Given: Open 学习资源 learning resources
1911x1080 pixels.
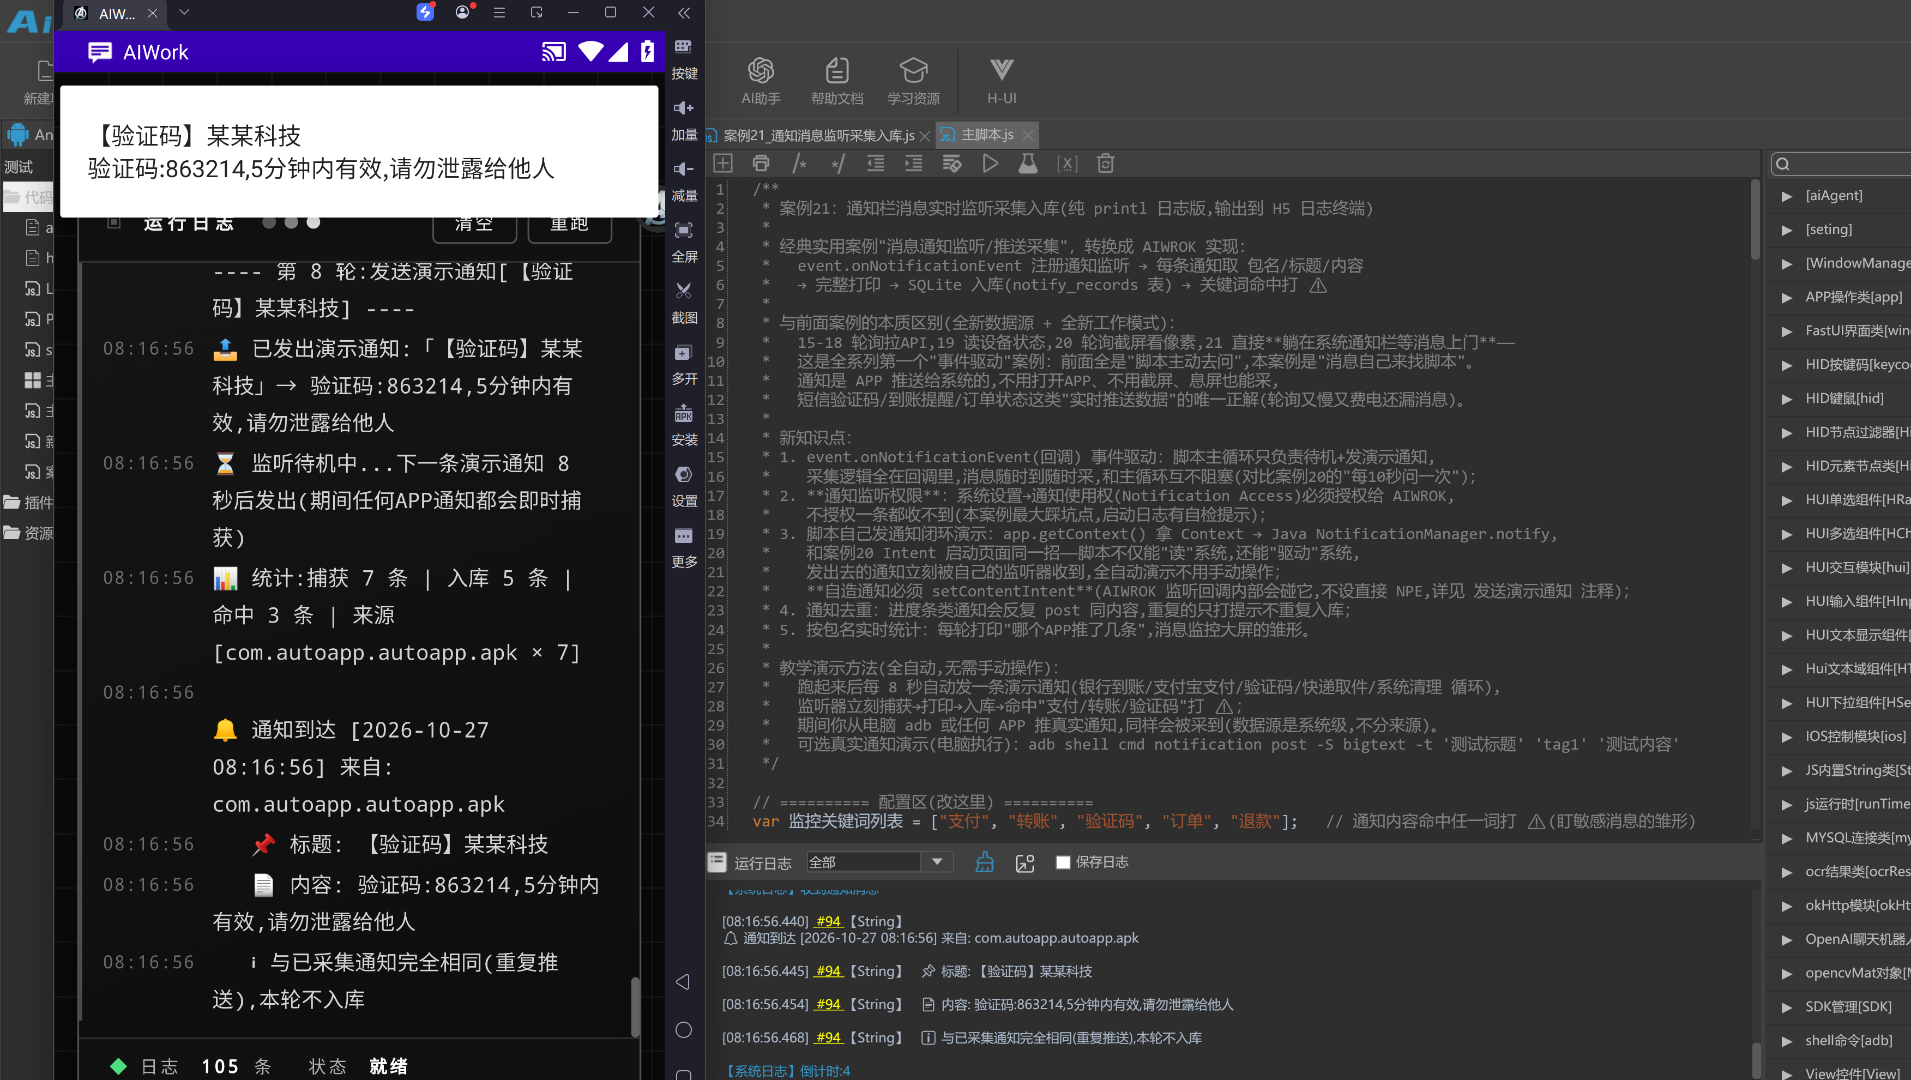Looking at the screenshot, I should [913, 82].
